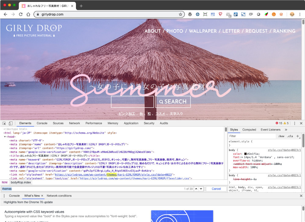Open the REQUEST link in site navigation

click(257, 31)
